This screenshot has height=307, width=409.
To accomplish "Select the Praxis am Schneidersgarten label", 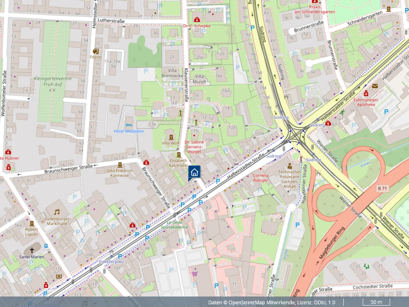I will [315, 9].
